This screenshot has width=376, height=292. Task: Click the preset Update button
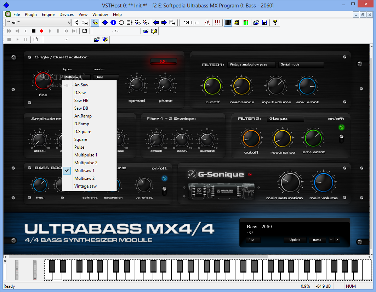[x=295, y=240]
